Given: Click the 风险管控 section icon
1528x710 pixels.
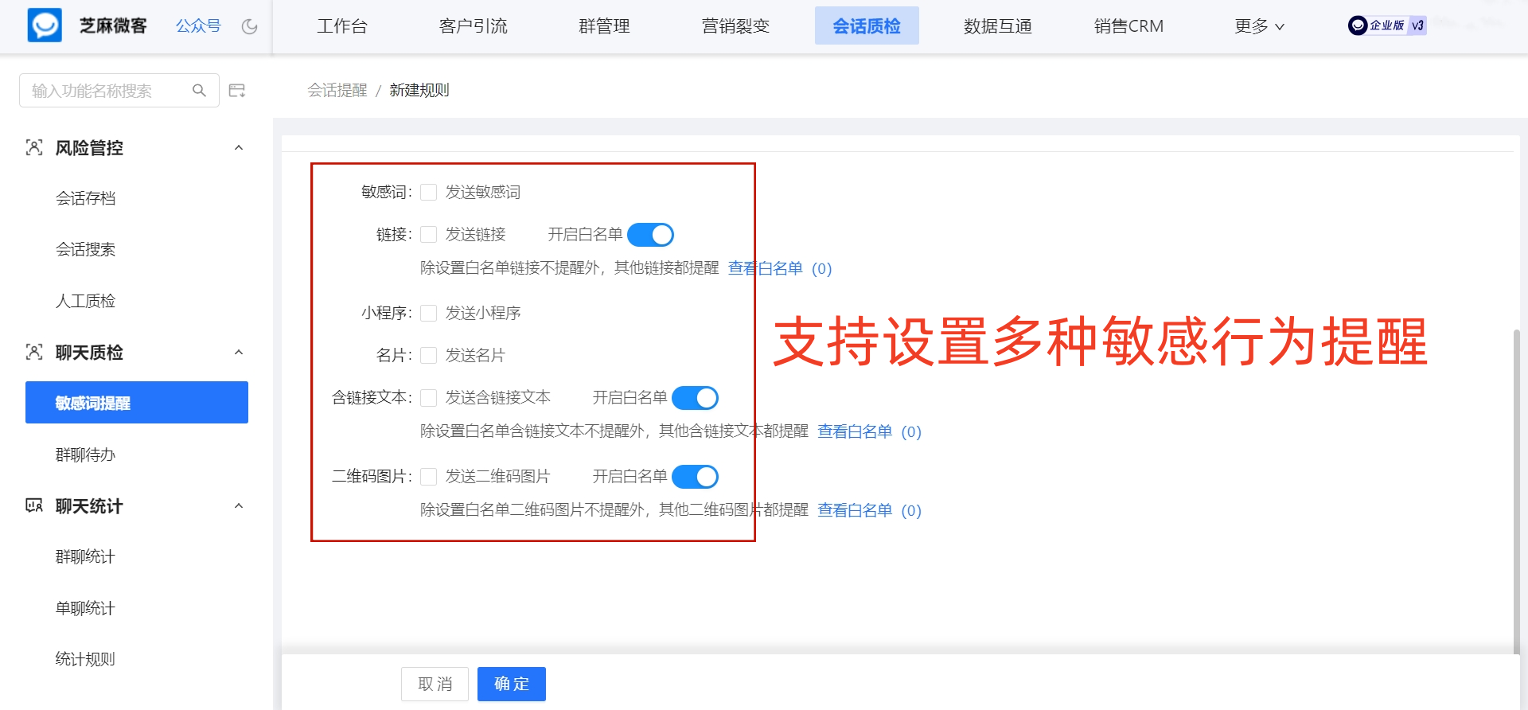Looking at the screenshot, I should (x=34, y=147).
